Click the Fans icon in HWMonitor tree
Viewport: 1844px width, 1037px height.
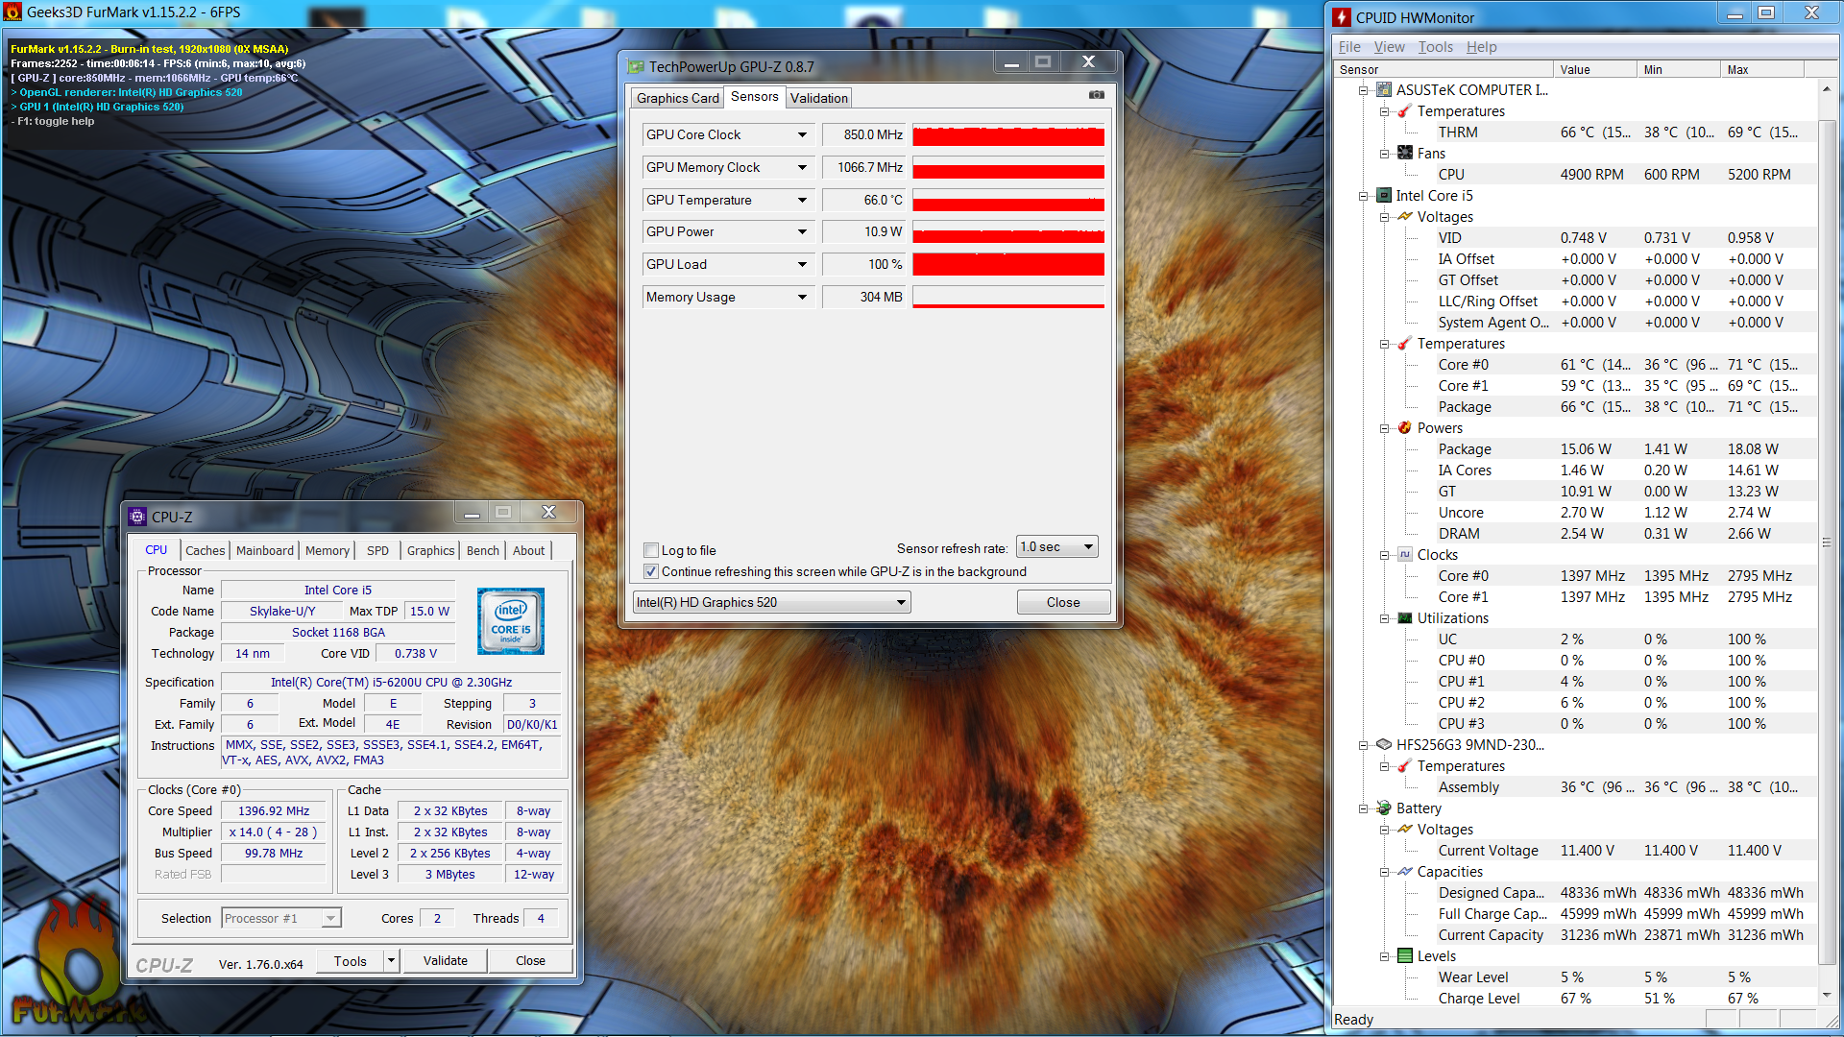pyautogui.click(x=1405, y=154)
